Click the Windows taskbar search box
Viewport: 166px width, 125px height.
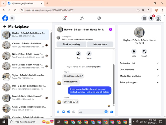31,122
